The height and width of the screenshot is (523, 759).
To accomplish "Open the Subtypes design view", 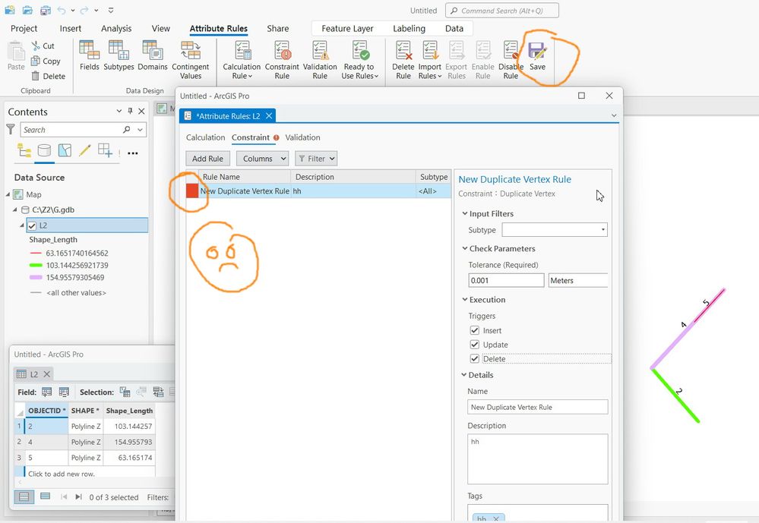I will (x=119, y=55).
